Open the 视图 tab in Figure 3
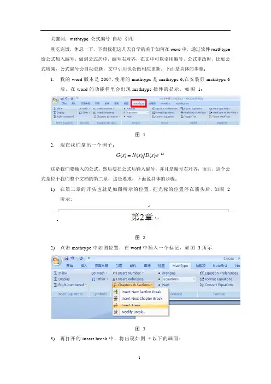271x384 pixels. click(161, 266)
